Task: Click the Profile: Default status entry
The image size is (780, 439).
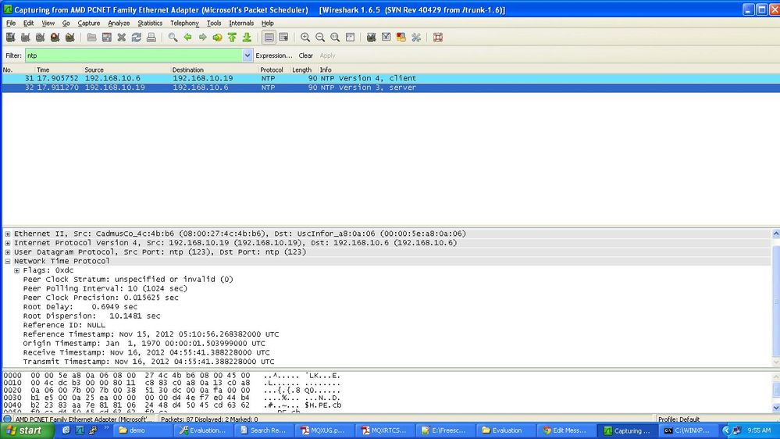Action: point(678,419)
